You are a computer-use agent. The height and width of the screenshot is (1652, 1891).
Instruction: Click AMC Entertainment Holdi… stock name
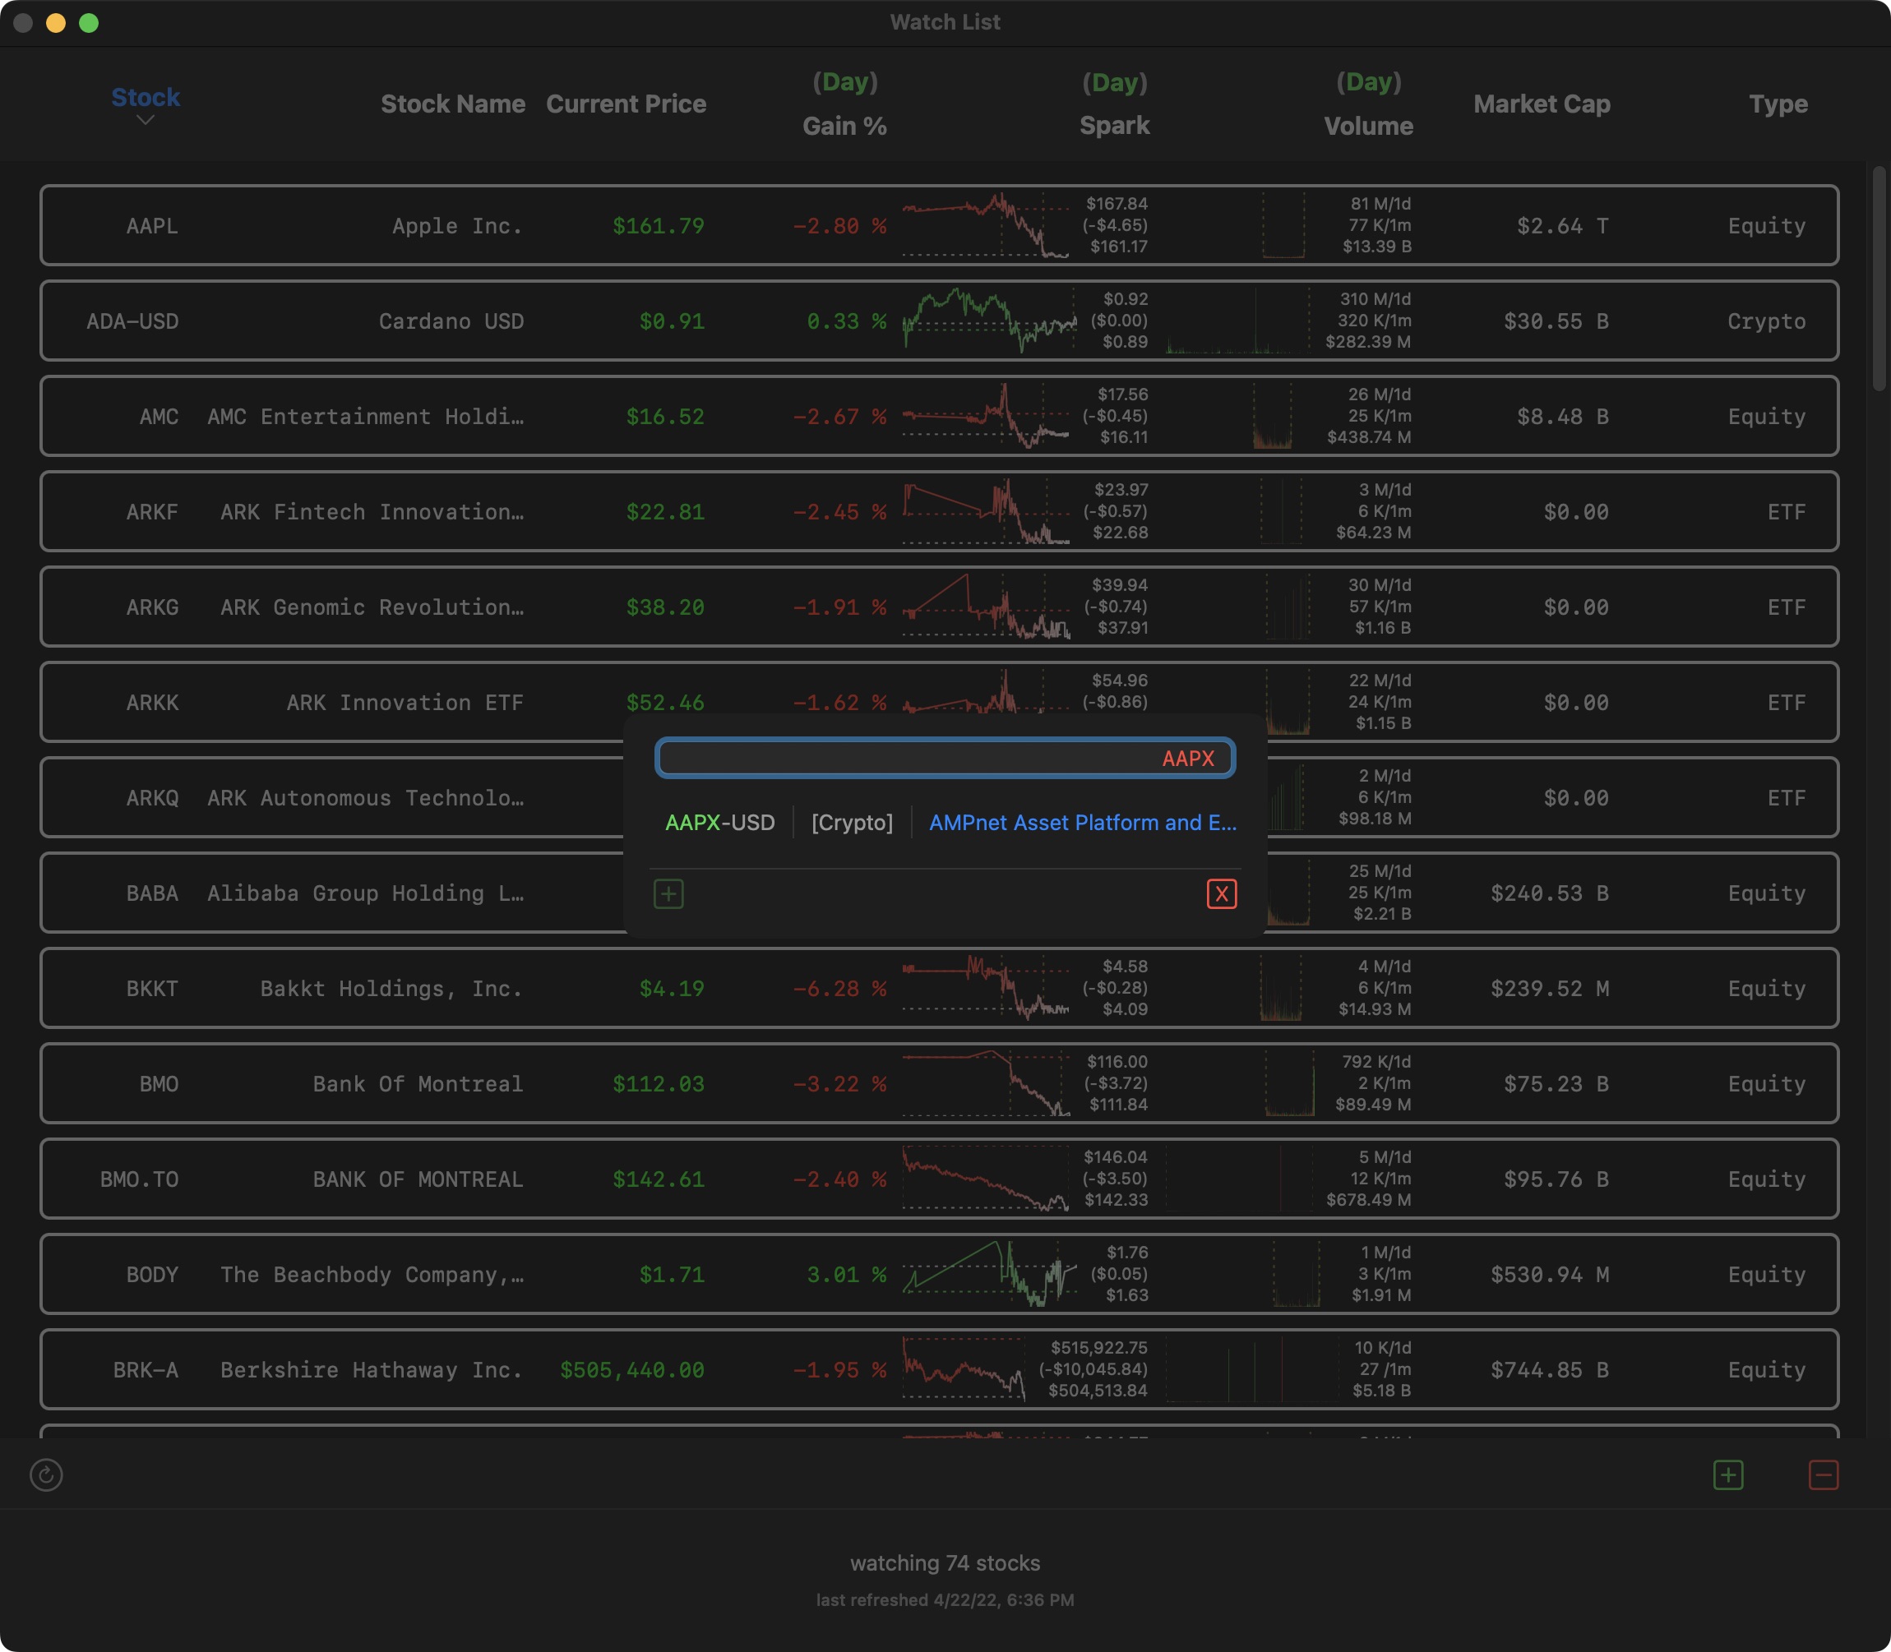click(x=365, y=417)
